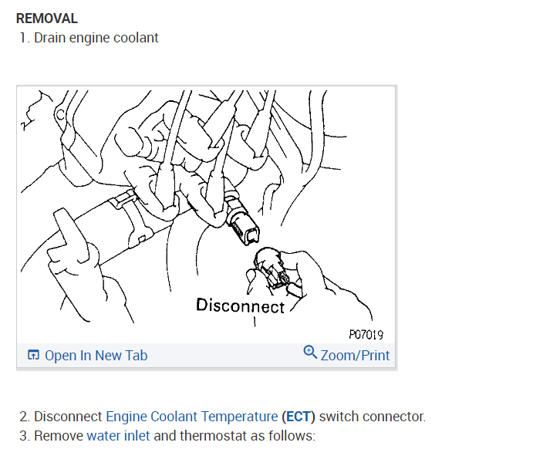Screen dimensions: 560x466
Task: Open the water inlet link
Action: coord(118,436)
